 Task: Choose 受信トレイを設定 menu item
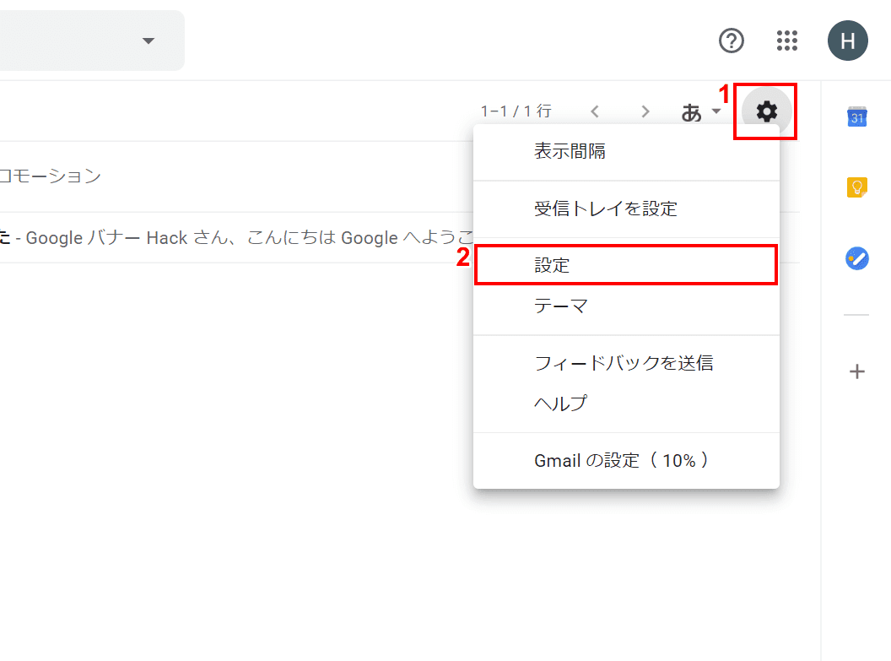(x=626, y=209)
